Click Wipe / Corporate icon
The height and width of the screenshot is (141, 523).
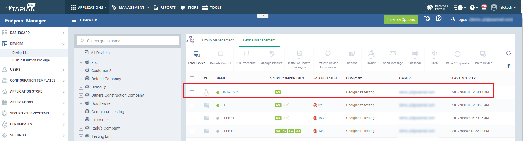coord(457,54)
